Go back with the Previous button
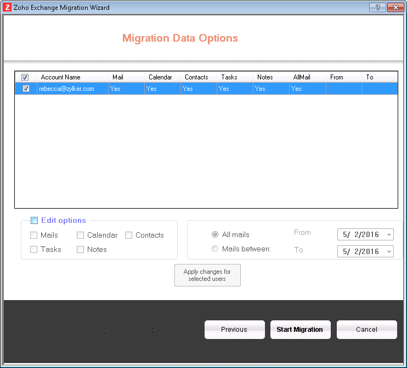The image size is (407, 368). (x=234, y=330)
